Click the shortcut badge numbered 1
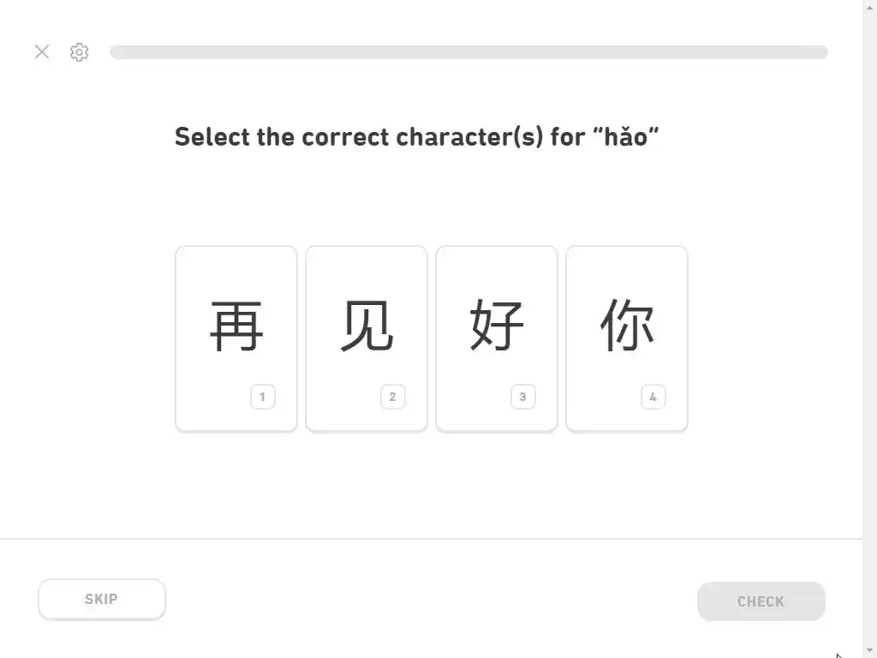 (262, 397)
